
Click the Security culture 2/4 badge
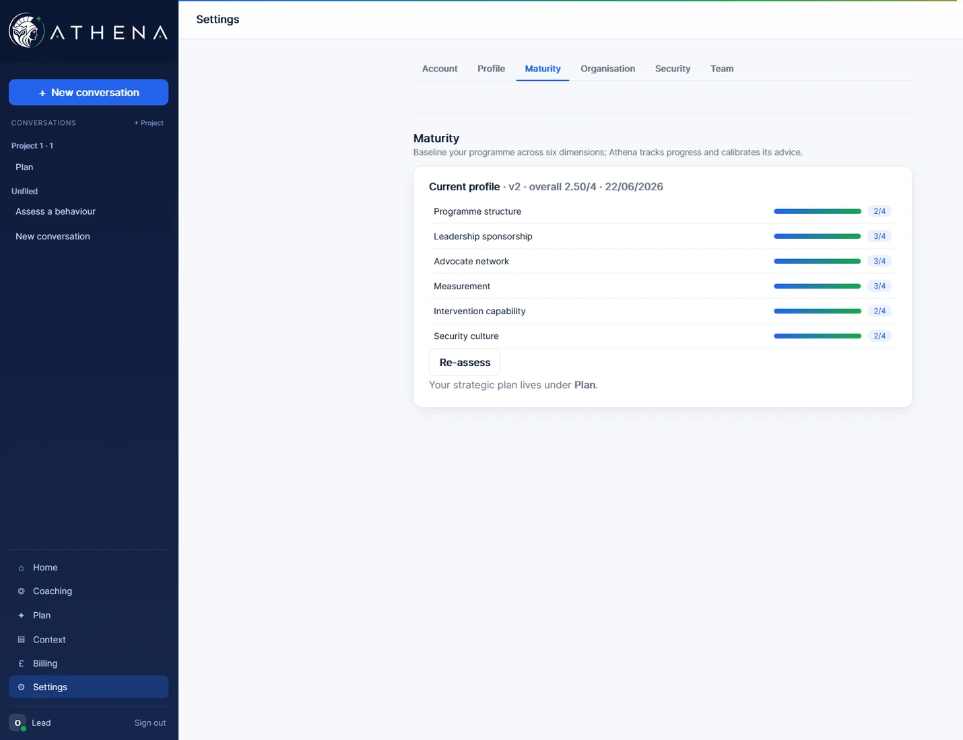(x=879, y=336)
